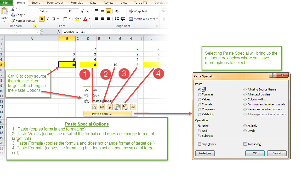Image resolution: width=301 pixels, height=176 pixels.
Task: Open the Name Box dropdown
Action: pyautogui.click(x=37, y=32)
